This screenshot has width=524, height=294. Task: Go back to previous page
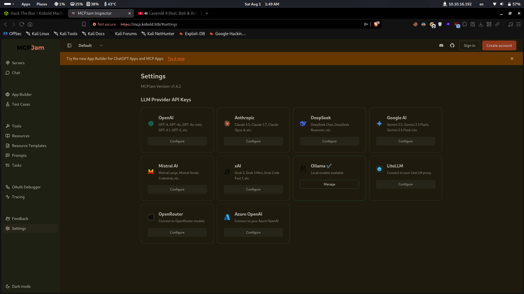(5, 24)
